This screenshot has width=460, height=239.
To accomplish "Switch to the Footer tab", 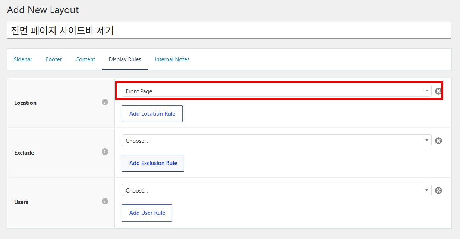I will [54, 59].
